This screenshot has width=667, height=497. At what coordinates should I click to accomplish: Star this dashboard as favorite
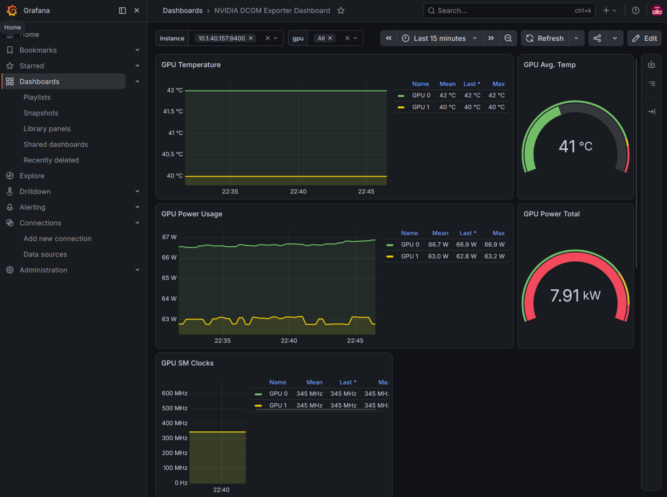pos(341,10)
